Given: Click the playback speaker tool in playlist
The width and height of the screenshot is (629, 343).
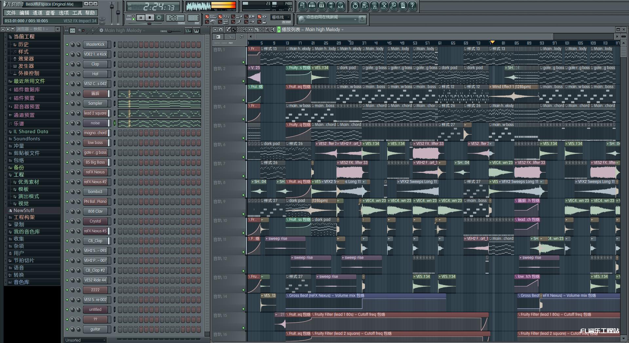Looking at the screenshot, I should point(273,29).
